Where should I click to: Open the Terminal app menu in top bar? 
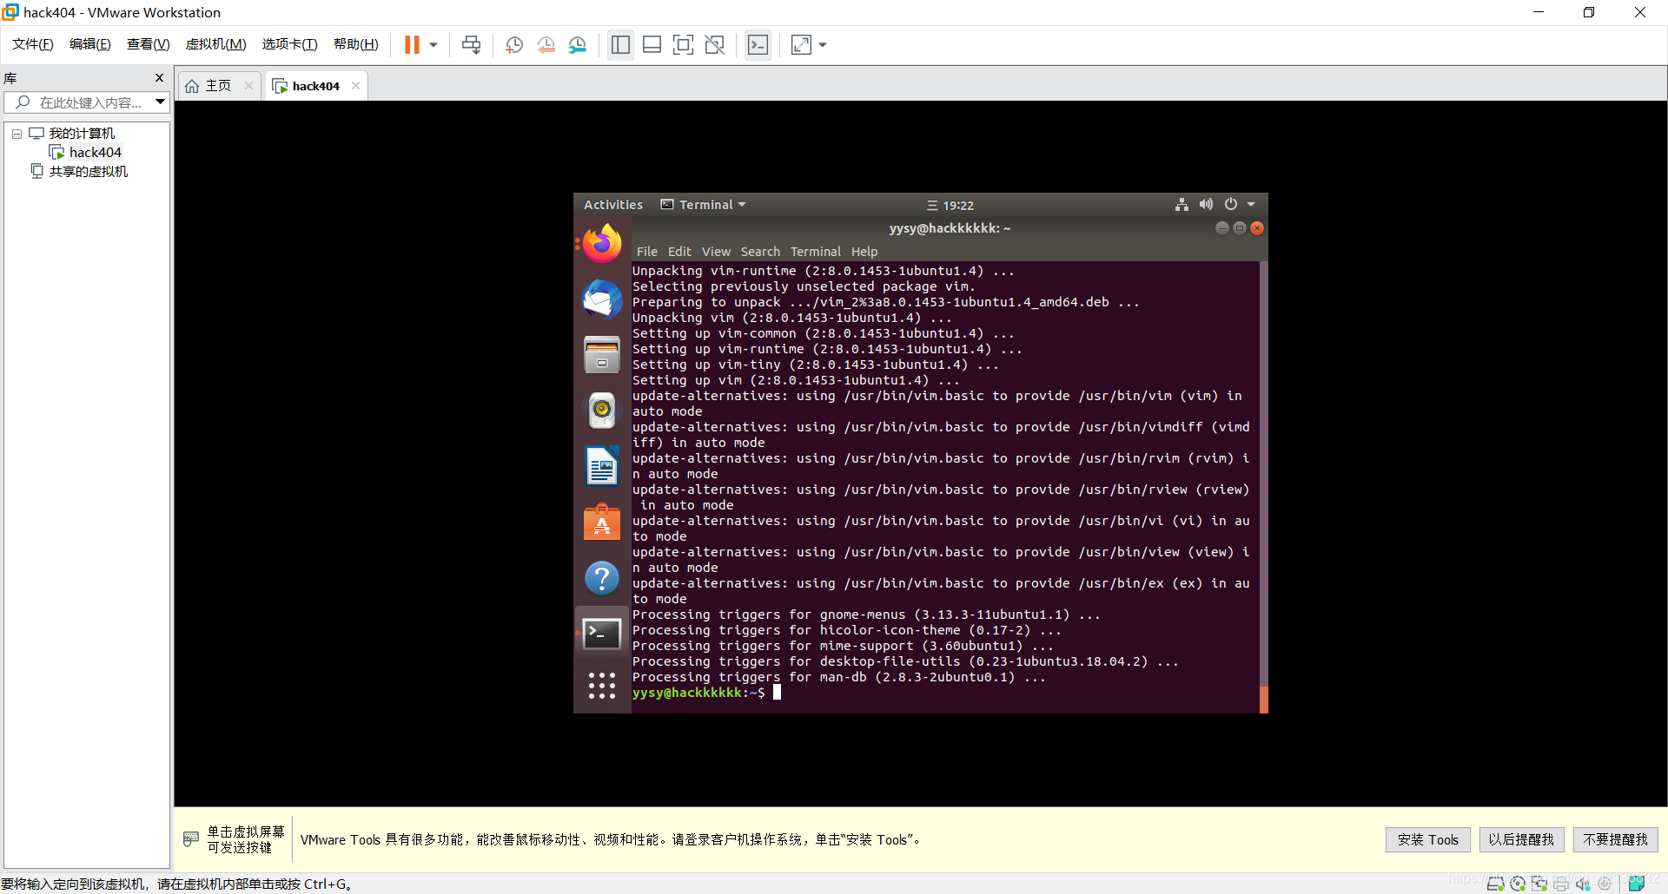tap(704, 205)
